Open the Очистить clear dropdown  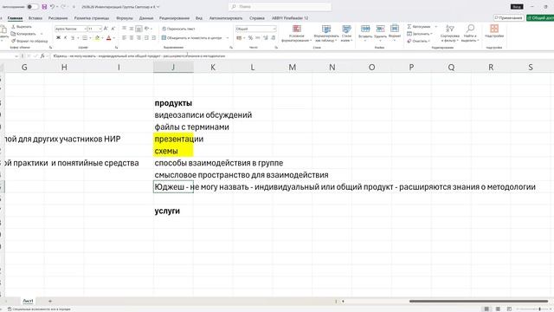[419, 41]
